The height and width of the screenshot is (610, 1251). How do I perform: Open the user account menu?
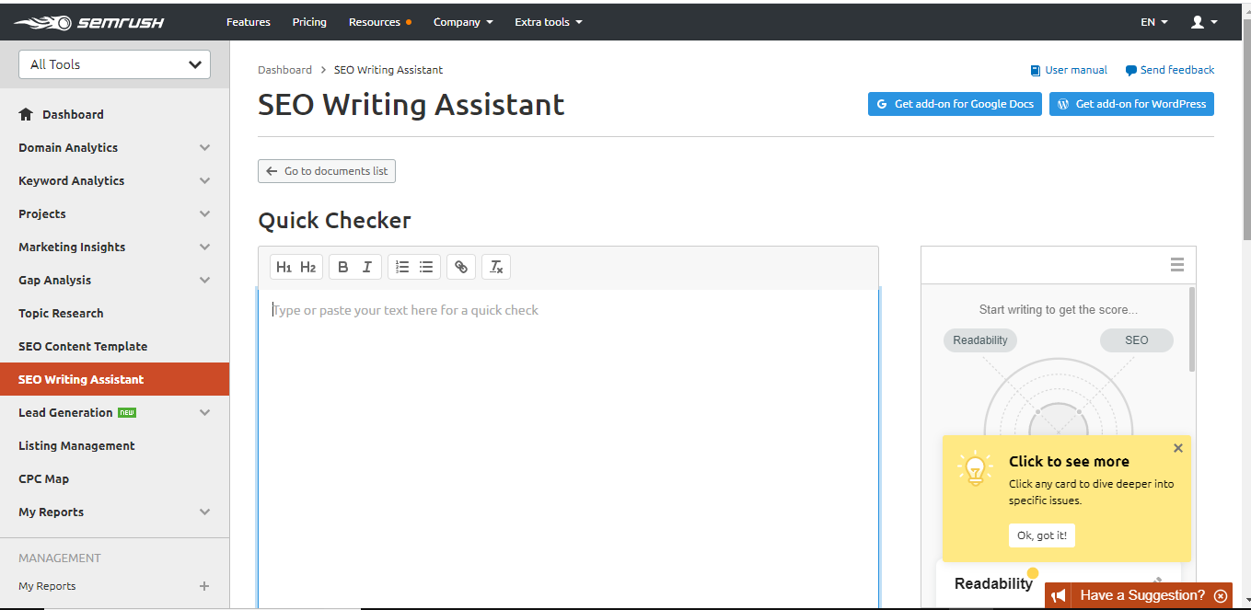[x=1204, y=22]
